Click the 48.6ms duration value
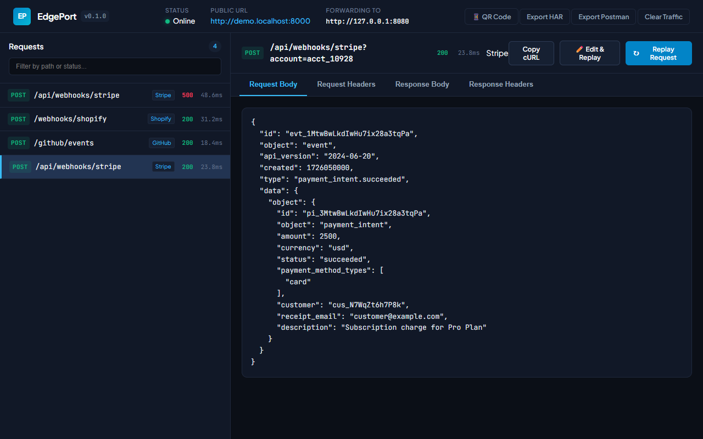 [x=211, y=95]
